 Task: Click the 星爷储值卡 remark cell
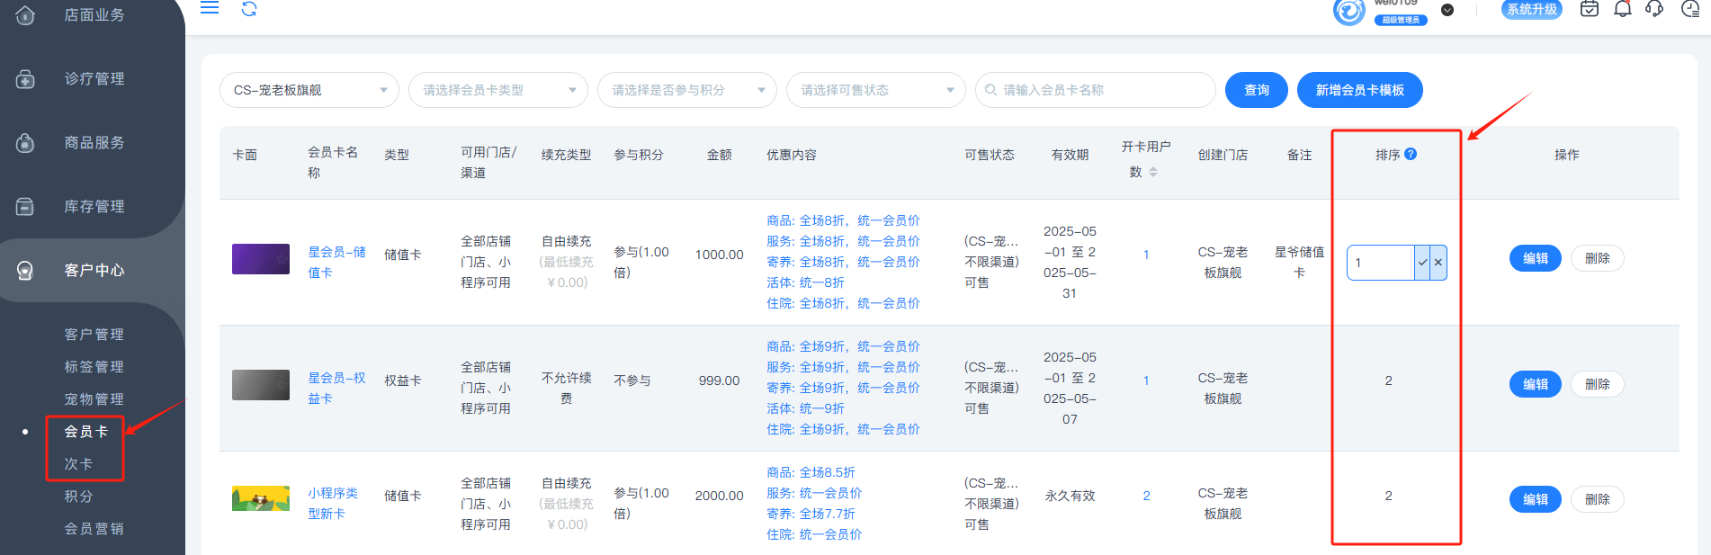click(x=1299, y=262)
